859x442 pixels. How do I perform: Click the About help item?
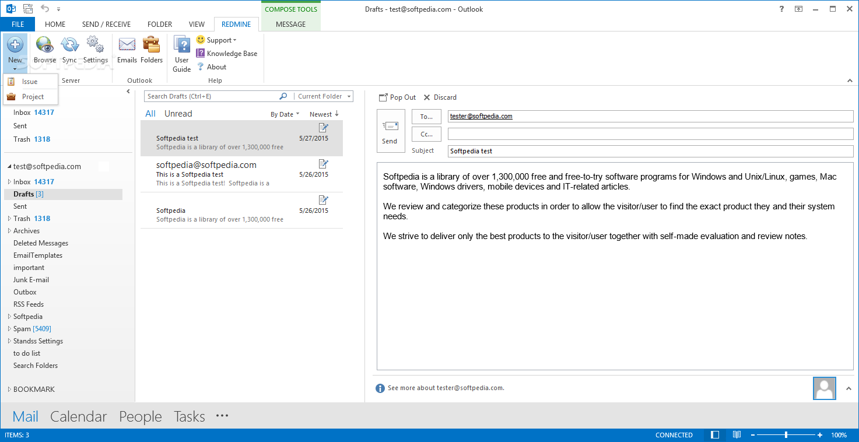tap(211, 66)
